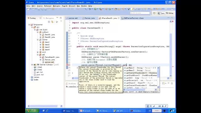Screen dimensions: 201x113
Task: Click the New Java Package icon
Action: click(106, 9)
